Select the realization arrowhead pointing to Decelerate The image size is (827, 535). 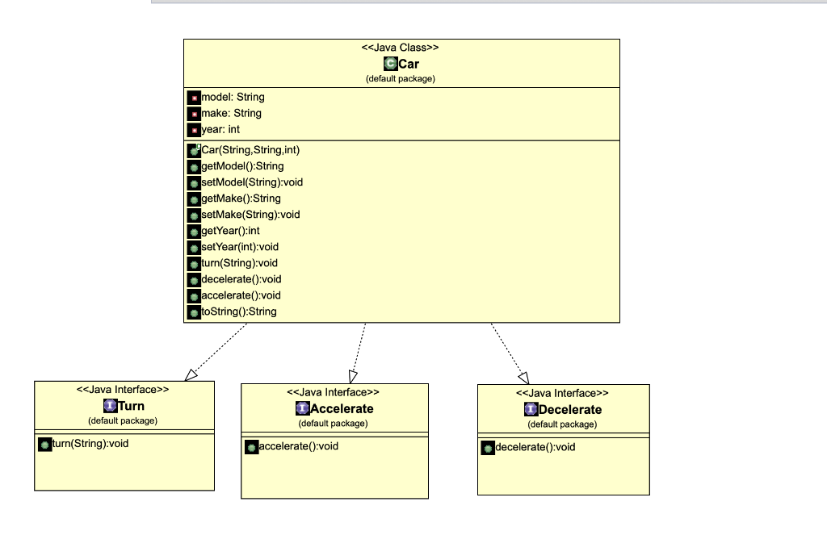click(x=523, y=378)
